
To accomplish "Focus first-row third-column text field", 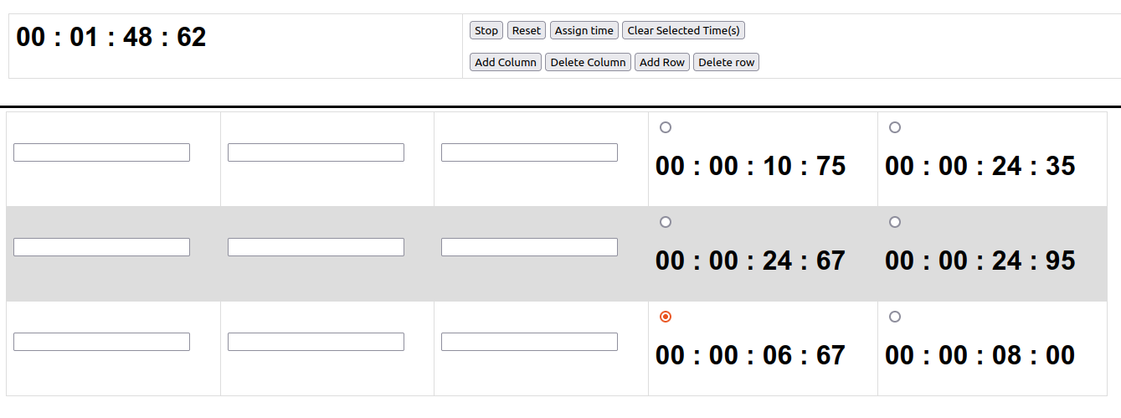I will pos(530,152).
